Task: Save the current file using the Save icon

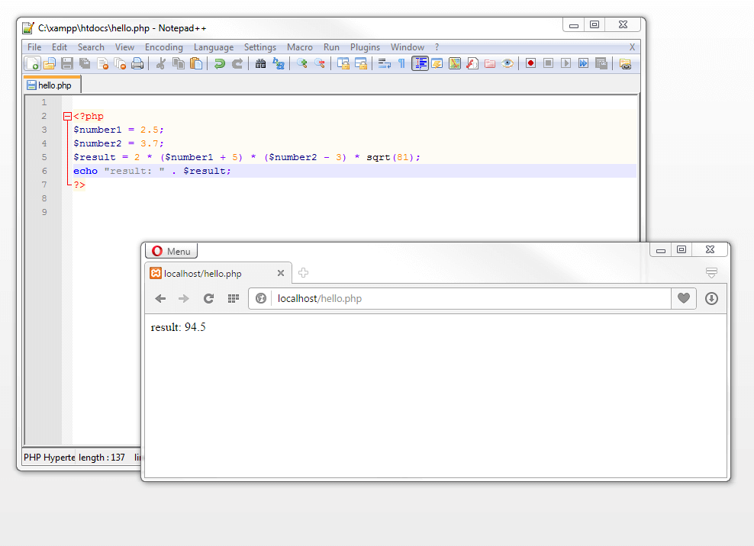Action: click(66, 63)
